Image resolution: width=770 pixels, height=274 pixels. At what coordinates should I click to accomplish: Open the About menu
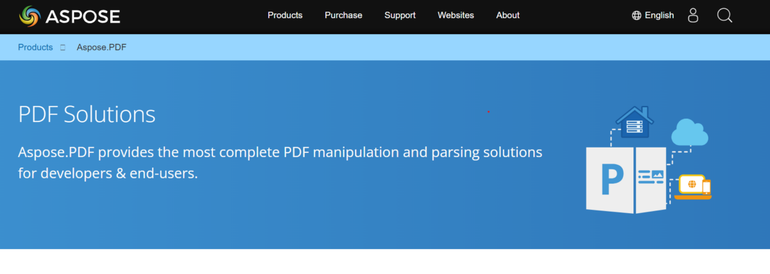tap(508, 15)
